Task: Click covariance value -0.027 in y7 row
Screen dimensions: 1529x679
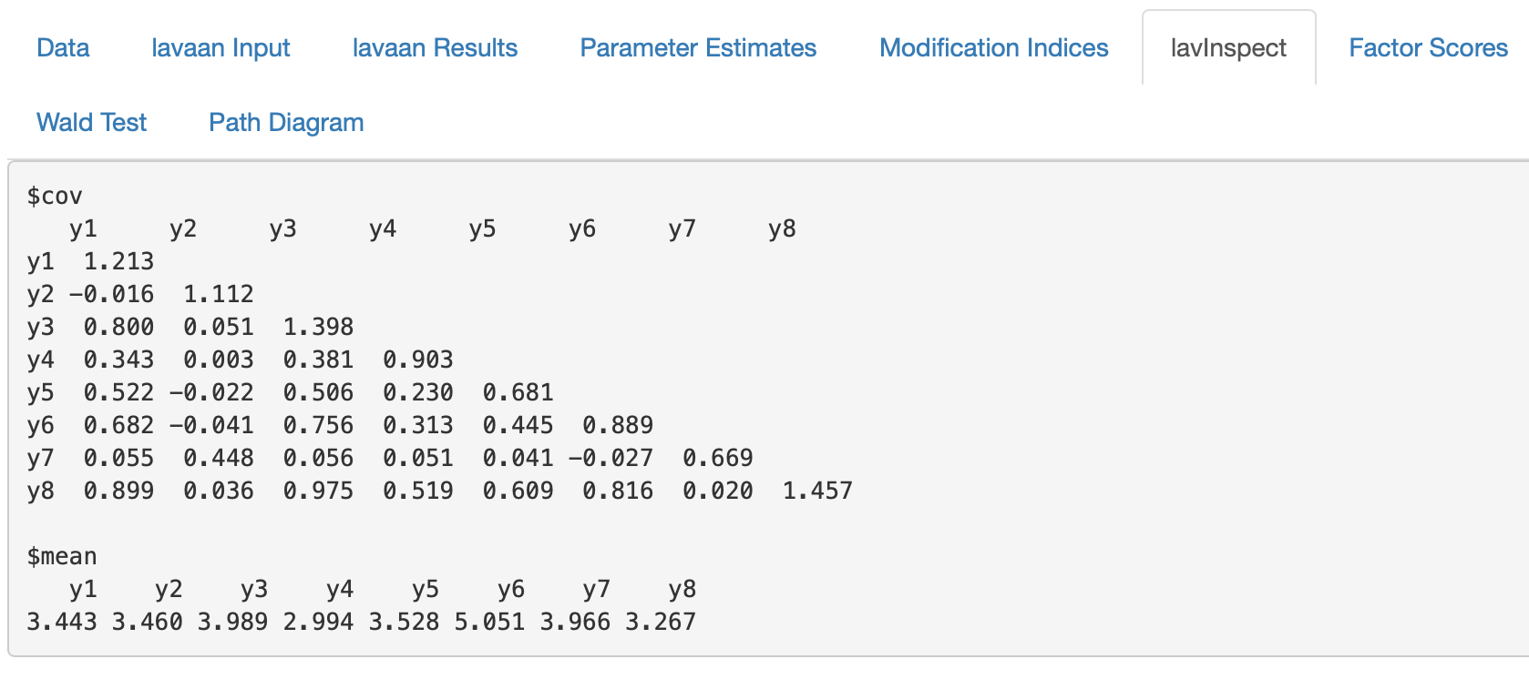Action: tap(611, 458)
